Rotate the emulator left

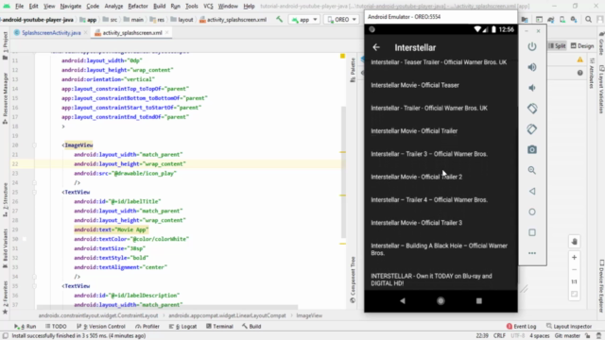[x=532, y=109]
